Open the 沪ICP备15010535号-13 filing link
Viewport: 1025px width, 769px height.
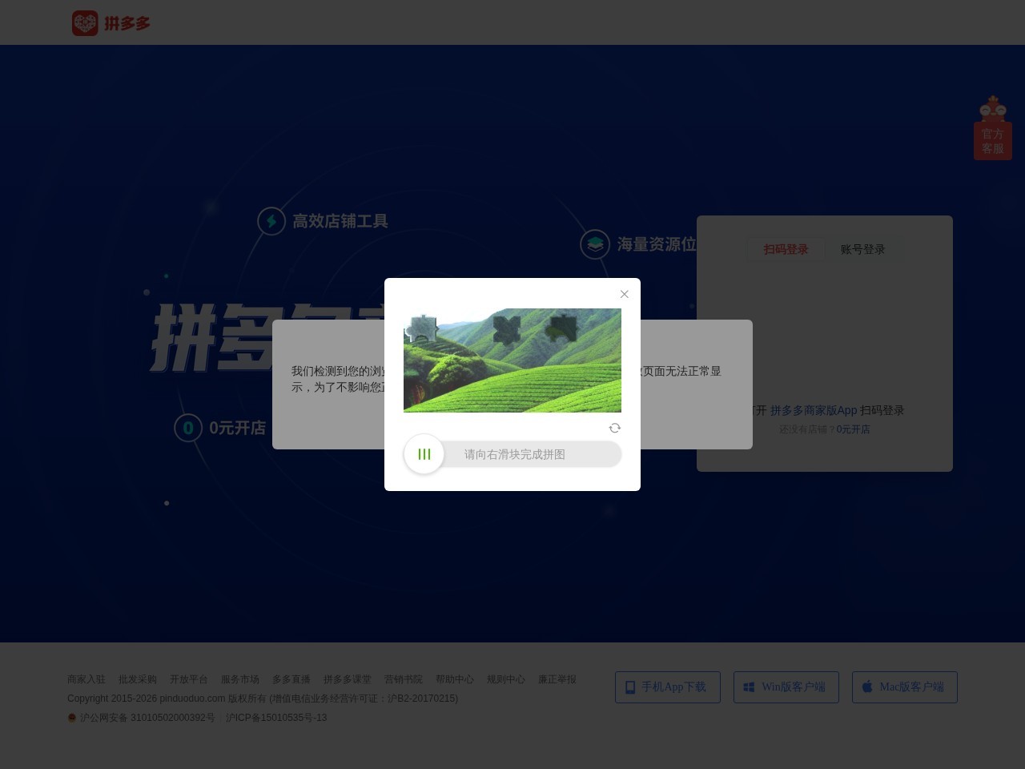click(276, 718)
